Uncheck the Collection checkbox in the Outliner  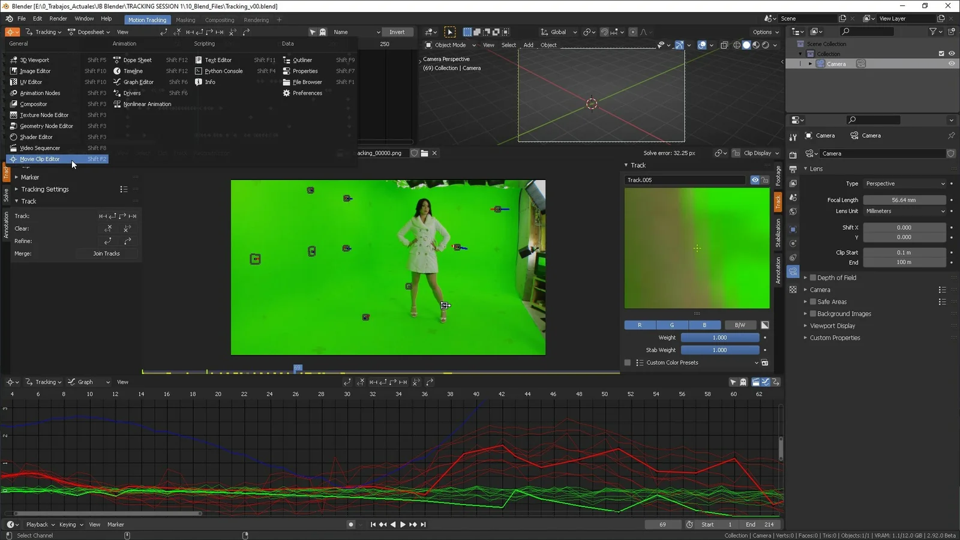click(941, 53)
